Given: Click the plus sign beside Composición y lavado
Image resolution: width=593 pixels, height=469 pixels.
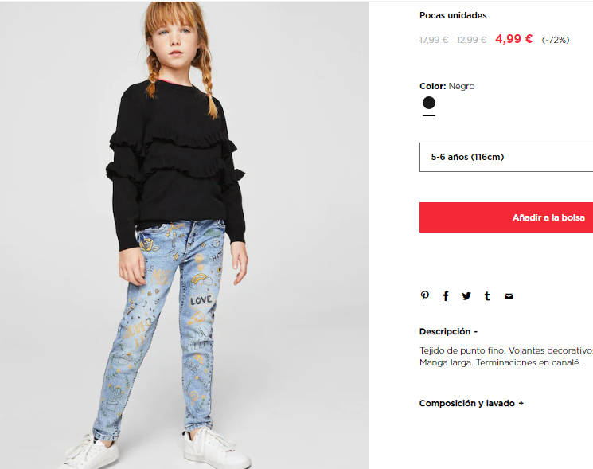Looking at the screenshot, I should tap(521, 403).
